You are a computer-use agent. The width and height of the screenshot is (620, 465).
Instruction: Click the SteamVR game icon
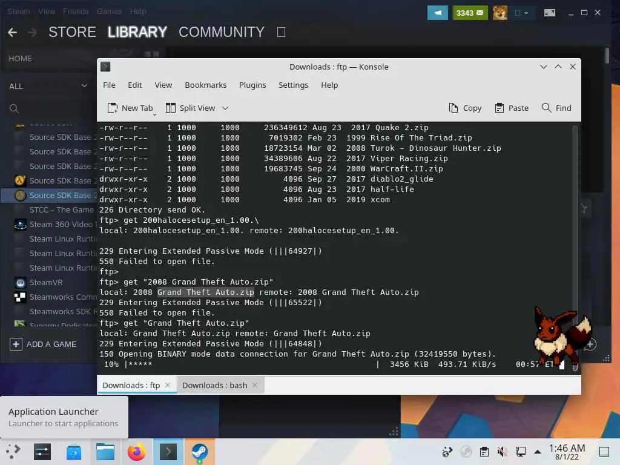pos(20,282)
